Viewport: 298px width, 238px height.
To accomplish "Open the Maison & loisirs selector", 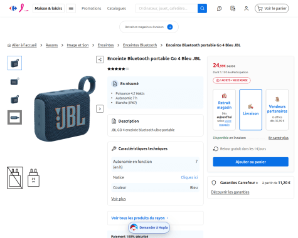I will [48, 8].
